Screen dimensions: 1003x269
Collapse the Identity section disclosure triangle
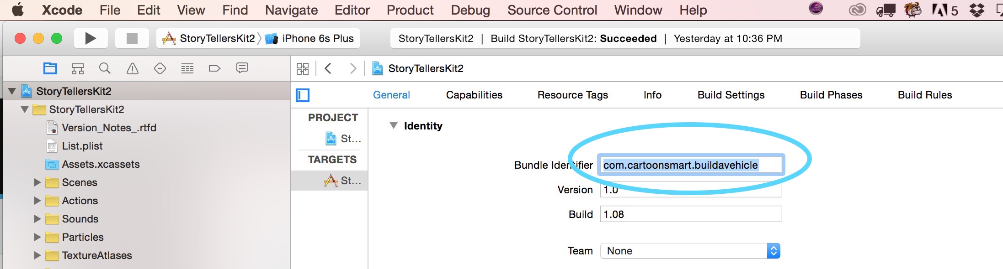click(394, 125)
